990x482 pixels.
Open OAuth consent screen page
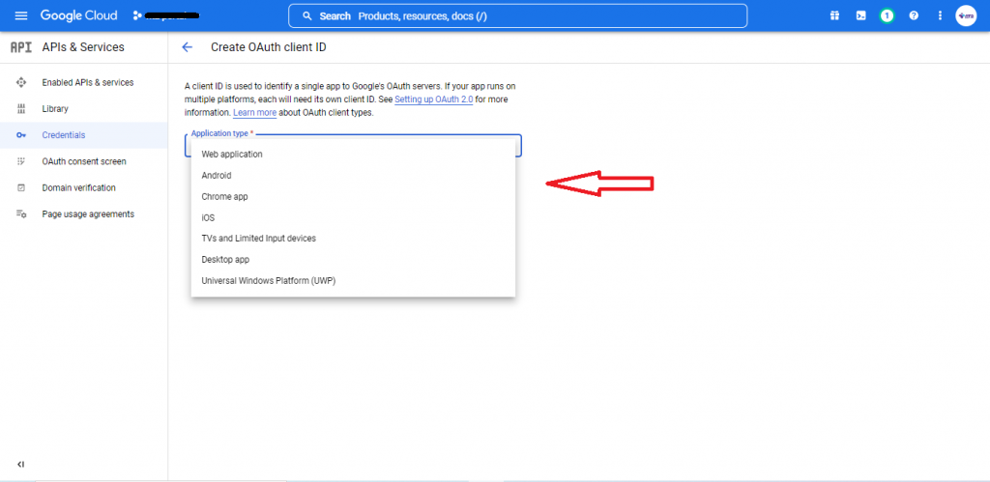[x=84, y=161]
